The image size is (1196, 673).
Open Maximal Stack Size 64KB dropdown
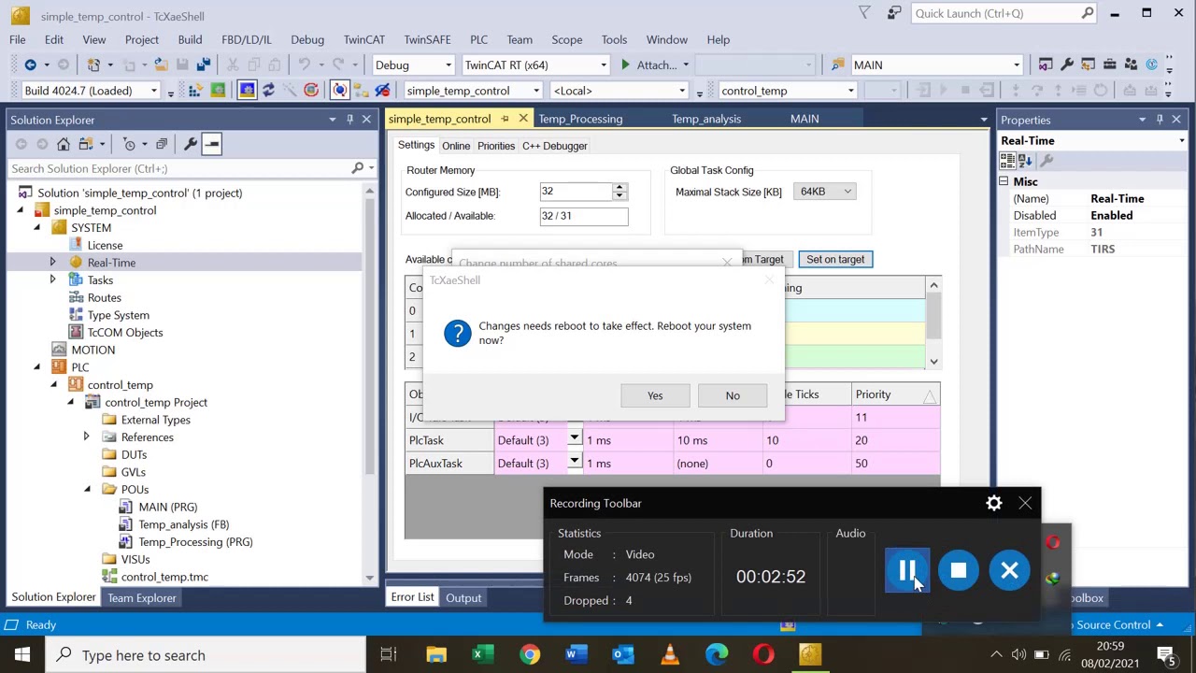(x=824, y=192)
